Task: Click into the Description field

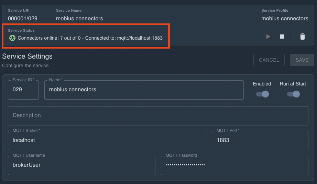Action: [158, 115]
